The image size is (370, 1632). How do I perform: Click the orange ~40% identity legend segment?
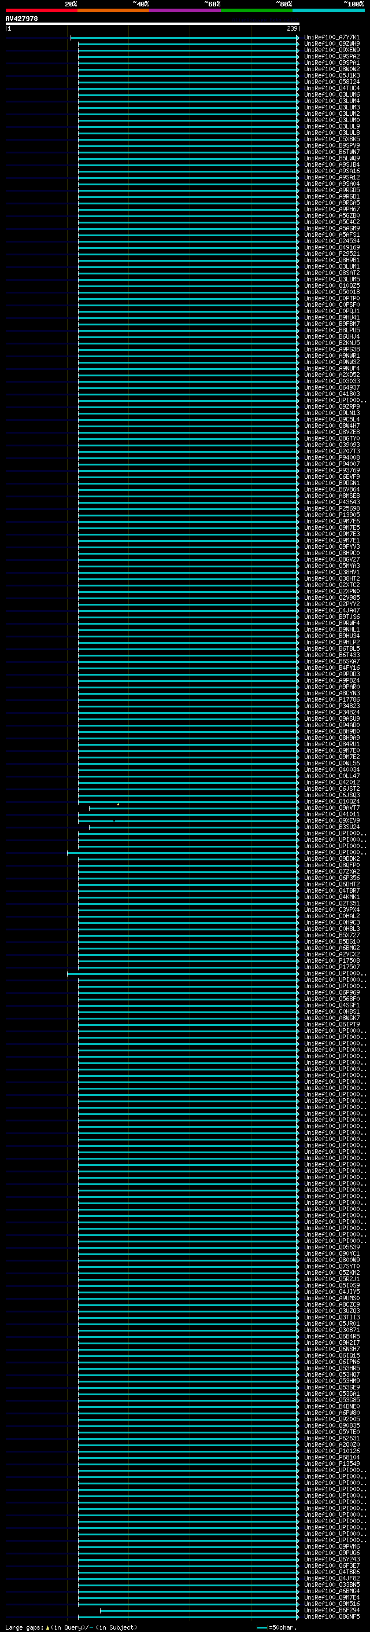tap(113, 10)
